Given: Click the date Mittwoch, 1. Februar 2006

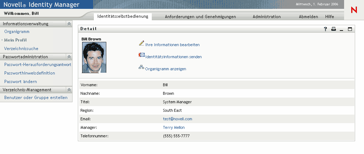Looking at the screenshot, I should pyautogui.click(x=317, y=4).
